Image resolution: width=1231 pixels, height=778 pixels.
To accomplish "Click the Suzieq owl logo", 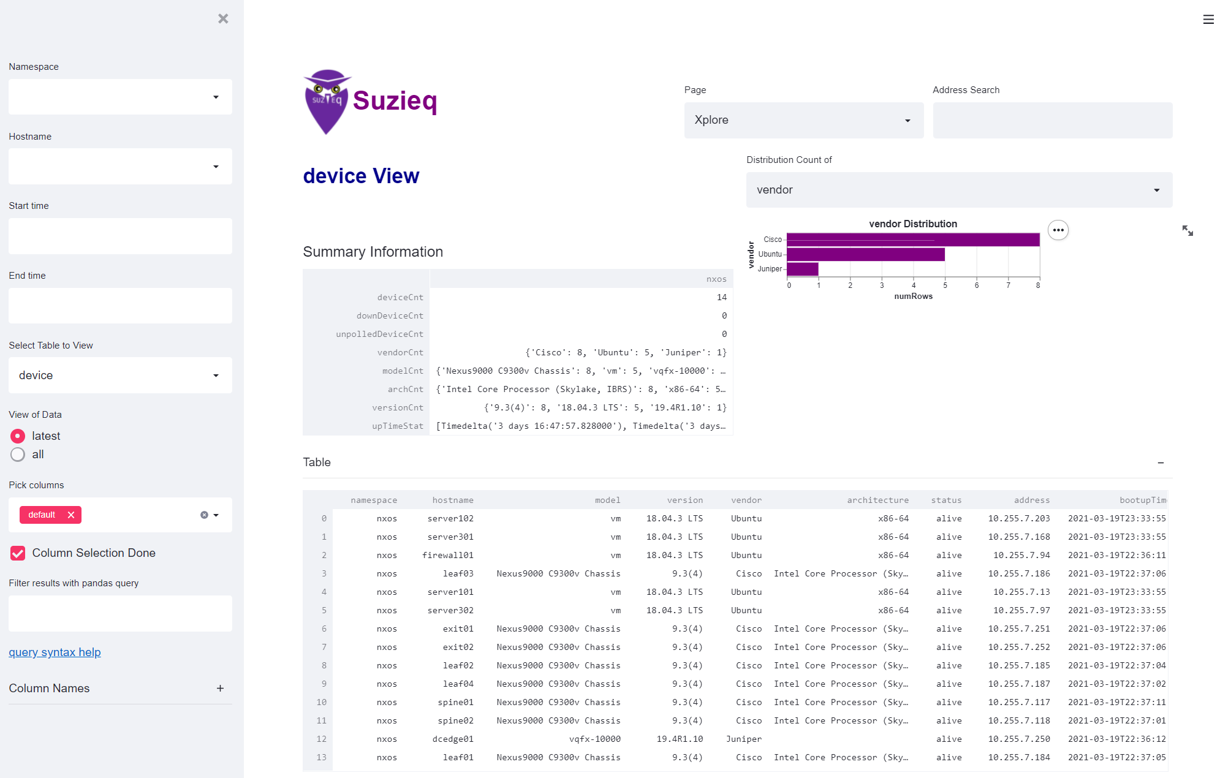I will 327,102.
